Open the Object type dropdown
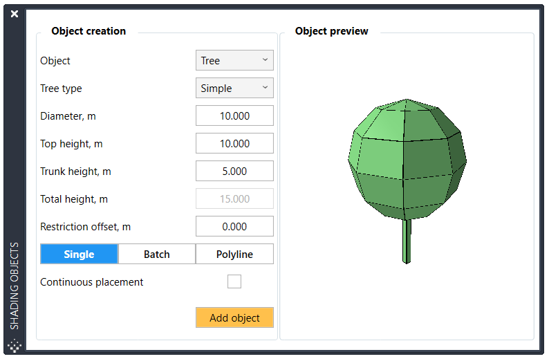The width and height of the screenshot is (549, 361). [x=234, y=61]
